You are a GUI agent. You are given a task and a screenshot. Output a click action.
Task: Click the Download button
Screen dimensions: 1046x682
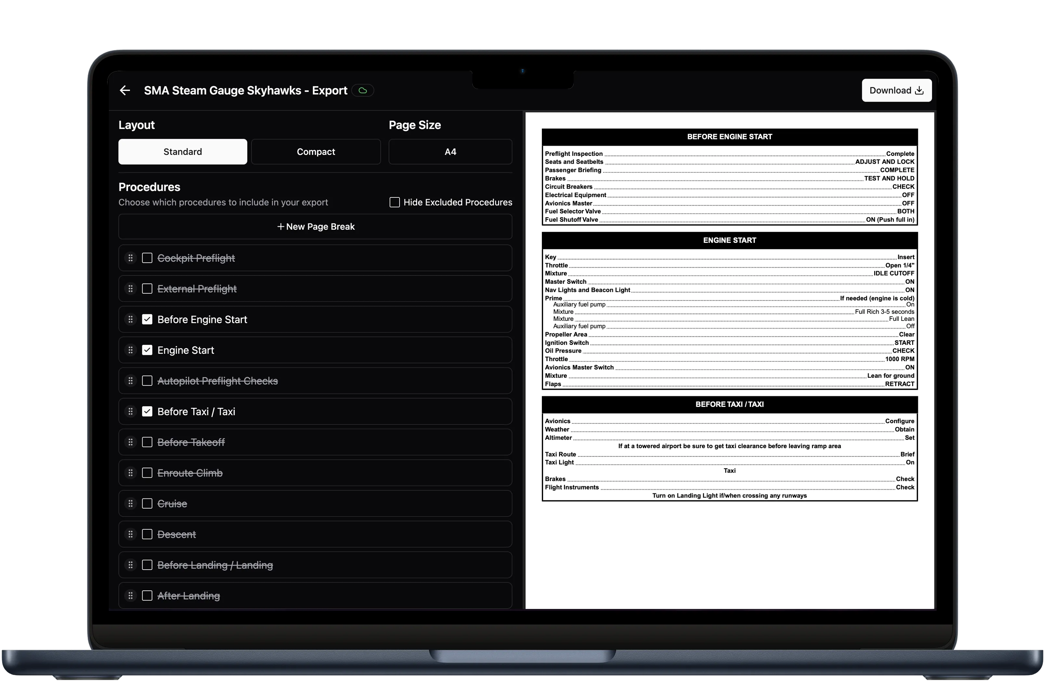(x=896, y=91)
